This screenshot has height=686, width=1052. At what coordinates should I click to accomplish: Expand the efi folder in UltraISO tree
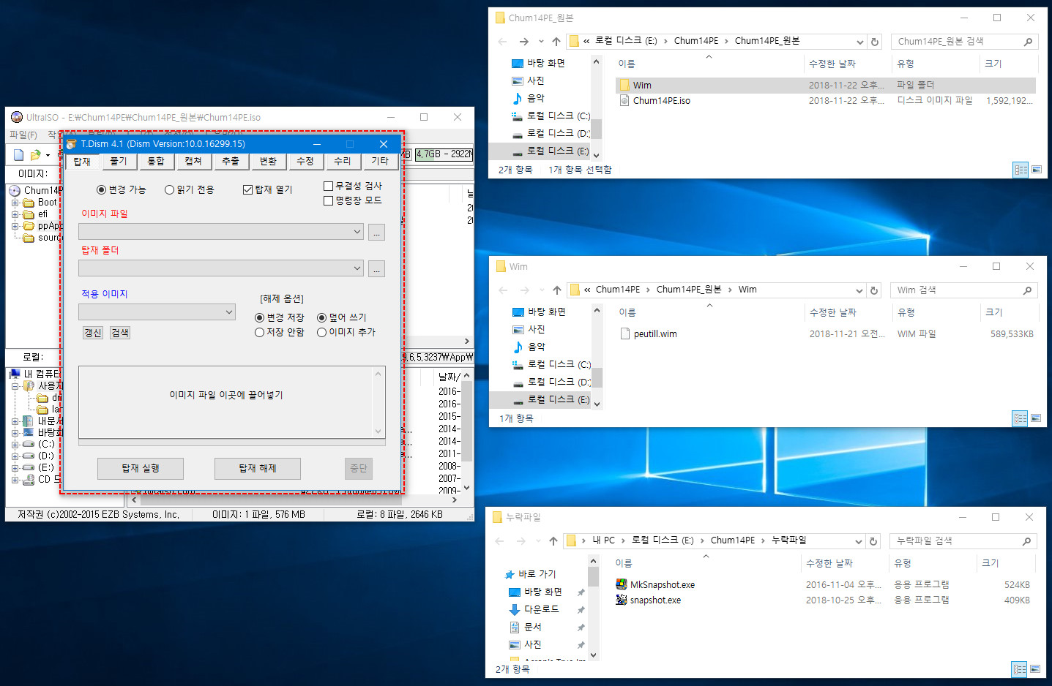[x=15, y=214]
